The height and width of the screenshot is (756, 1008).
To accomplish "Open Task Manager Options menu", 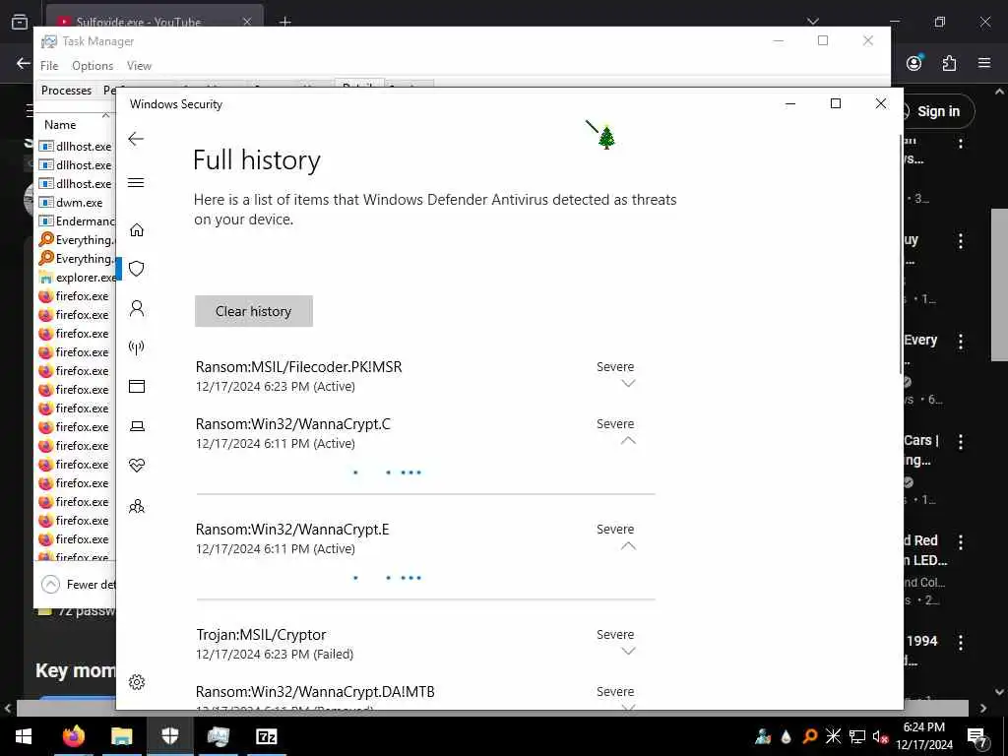I will [93, 66].
